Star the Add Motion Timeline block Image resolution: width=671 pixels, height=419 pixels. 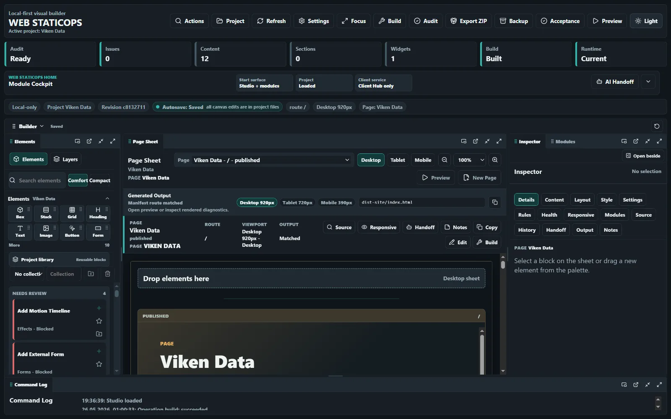pos(99,321)
